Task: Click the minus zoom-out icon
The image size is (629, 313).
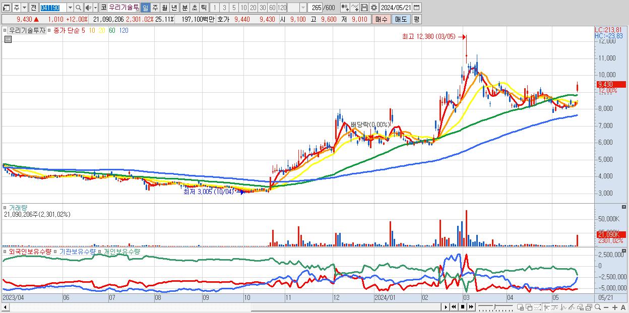Action: pyautogui.click(x=606, y=307)
